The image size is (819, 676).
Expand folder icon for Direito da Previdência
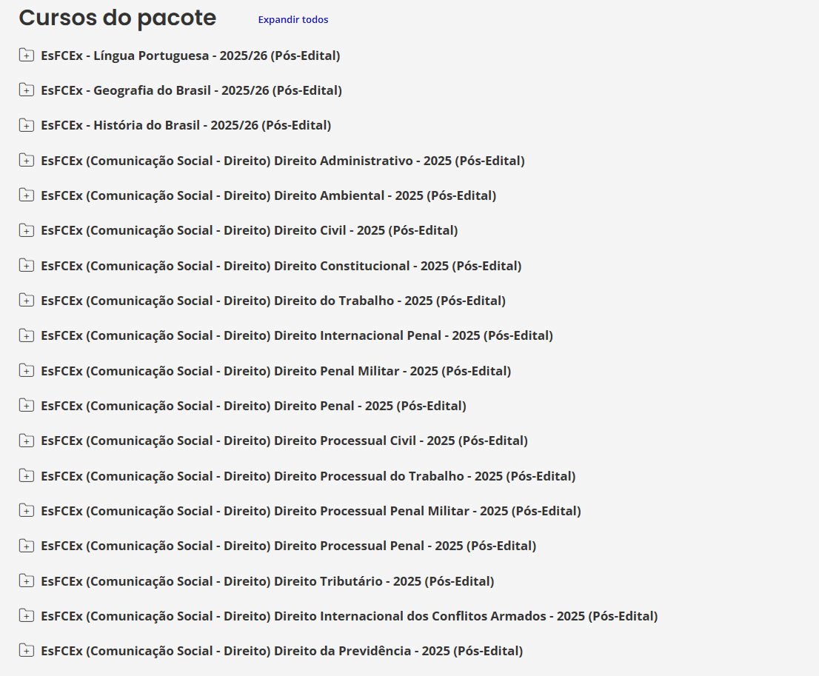[x=27, y=651]
